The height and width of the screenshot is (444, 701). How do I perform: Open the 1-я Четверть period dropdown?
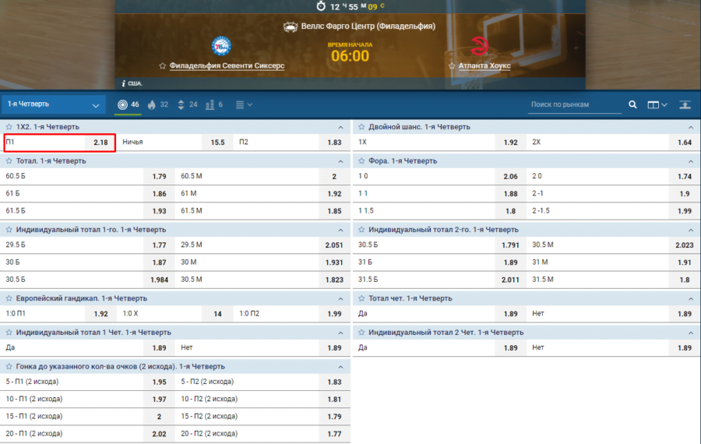click(x=53, y=104)
